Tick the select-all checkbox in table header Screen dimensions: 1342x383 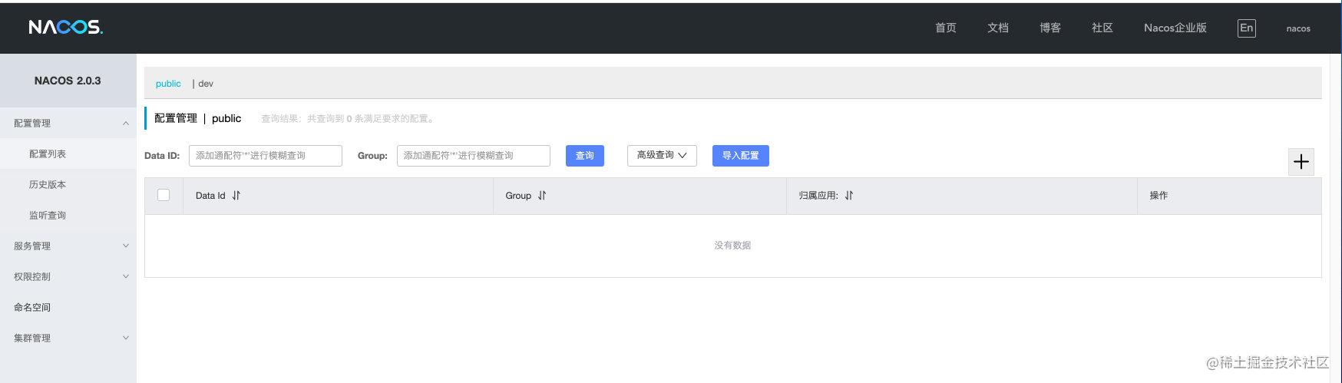pos(164,195)
